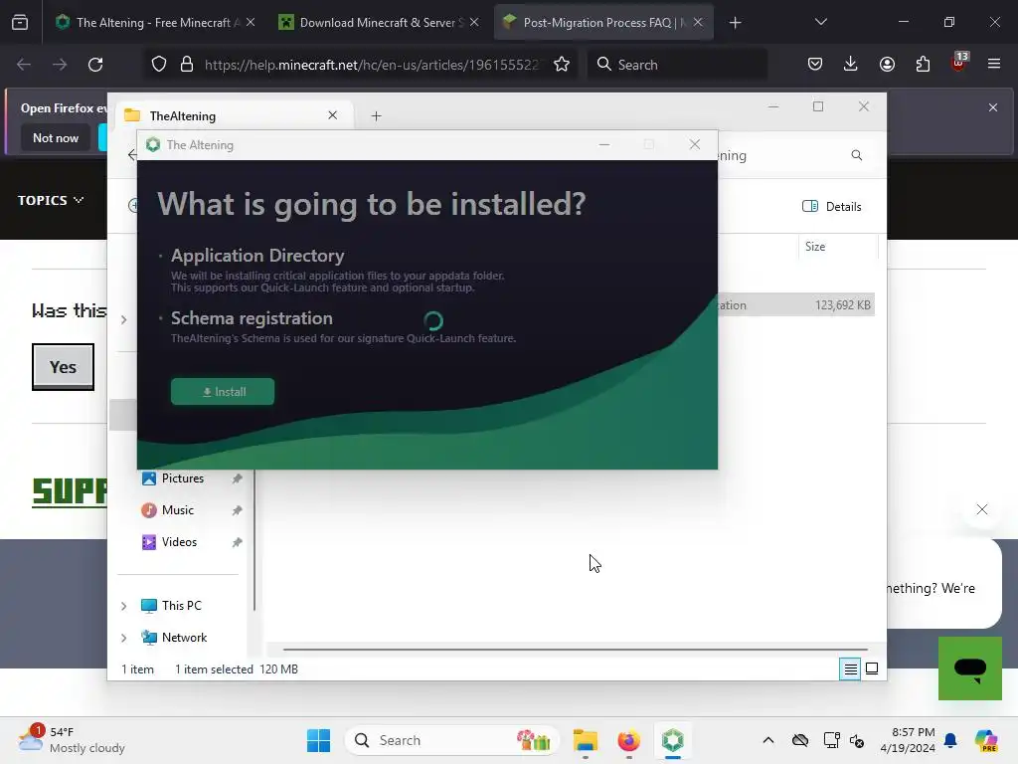Image resolution: width=1018 pixels, height=764 pixels.
Task: Click the File Explorer search magnifier icon
Action: (x=856, y=155)
